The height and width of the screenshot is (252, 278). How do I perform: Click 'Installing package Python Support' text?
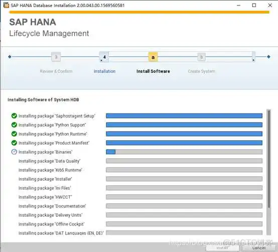(52, 125)
